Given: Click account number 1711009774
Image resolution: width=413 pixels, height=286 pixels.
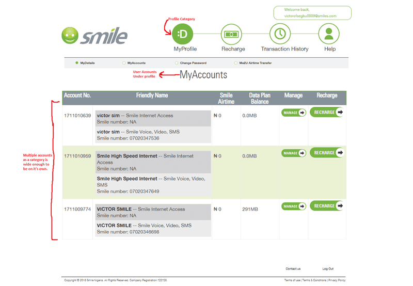Looking at the screenshot, I should pos(77,210).
